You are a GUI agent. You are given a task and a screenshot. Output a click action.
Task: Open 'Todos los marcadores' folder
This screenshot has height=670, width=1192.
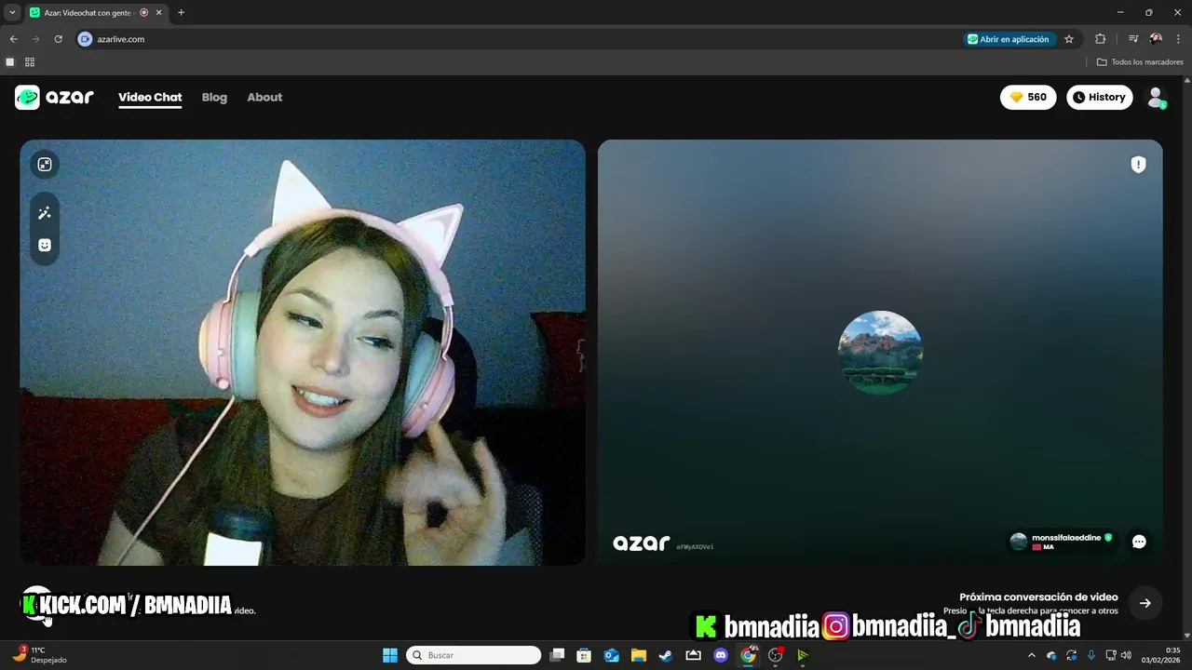coord(1140,62)
